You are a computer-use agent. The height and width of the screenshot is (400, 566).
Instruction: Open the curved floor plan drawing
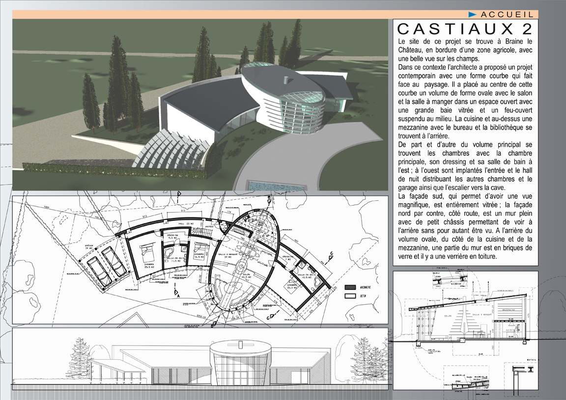(x=200, y=260)
